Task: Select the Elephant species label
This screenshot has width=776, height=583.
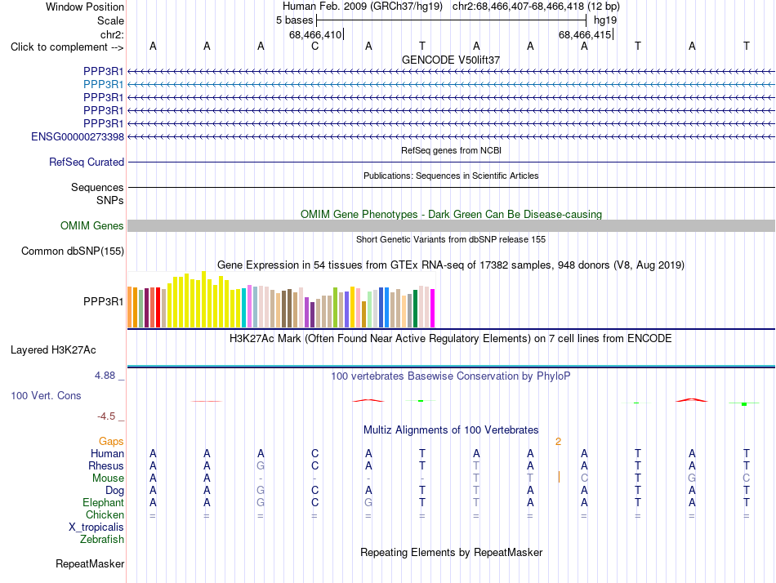Action: point(103,502)
